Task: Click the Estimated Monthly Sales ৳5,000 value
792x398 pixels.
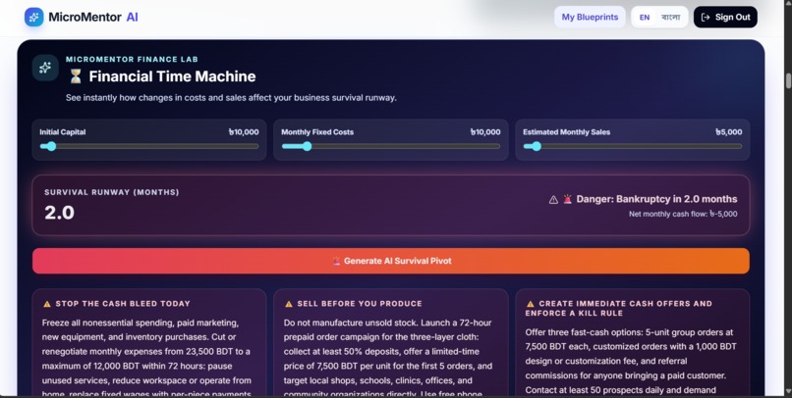Action: click(x=729, y=132)
